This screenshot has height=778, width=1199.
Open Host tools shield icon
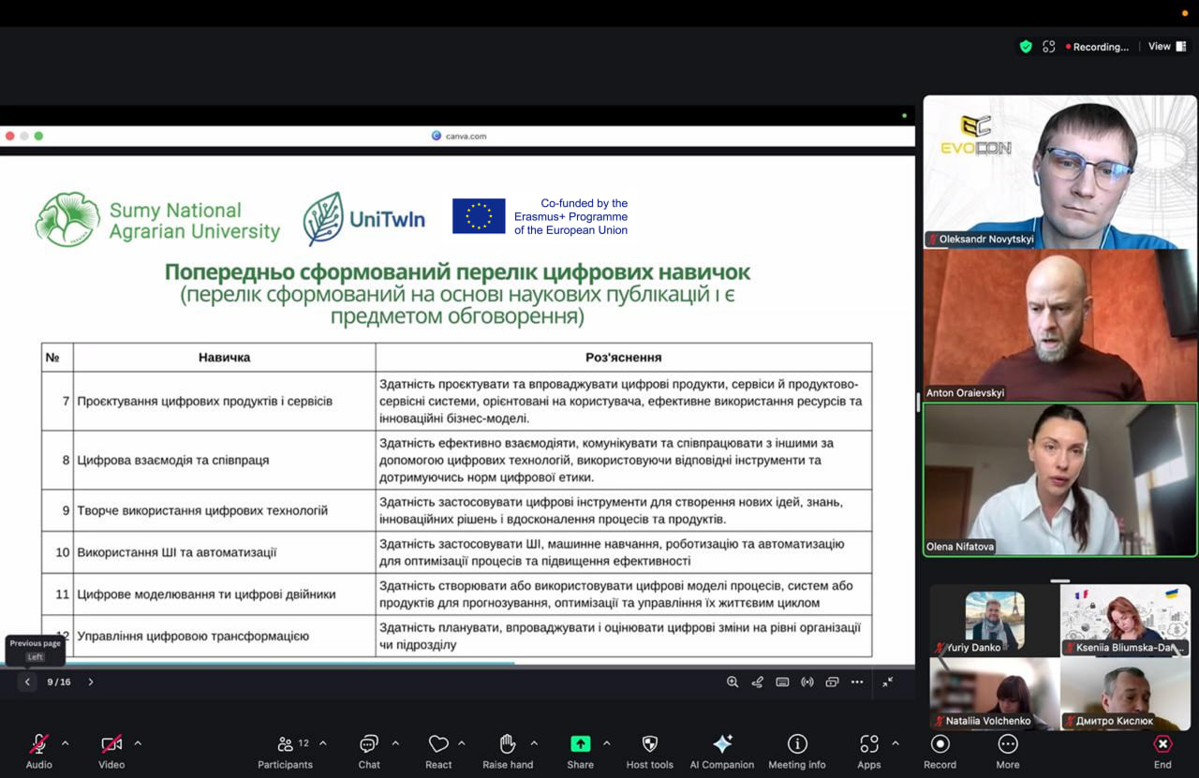(649, 743)
